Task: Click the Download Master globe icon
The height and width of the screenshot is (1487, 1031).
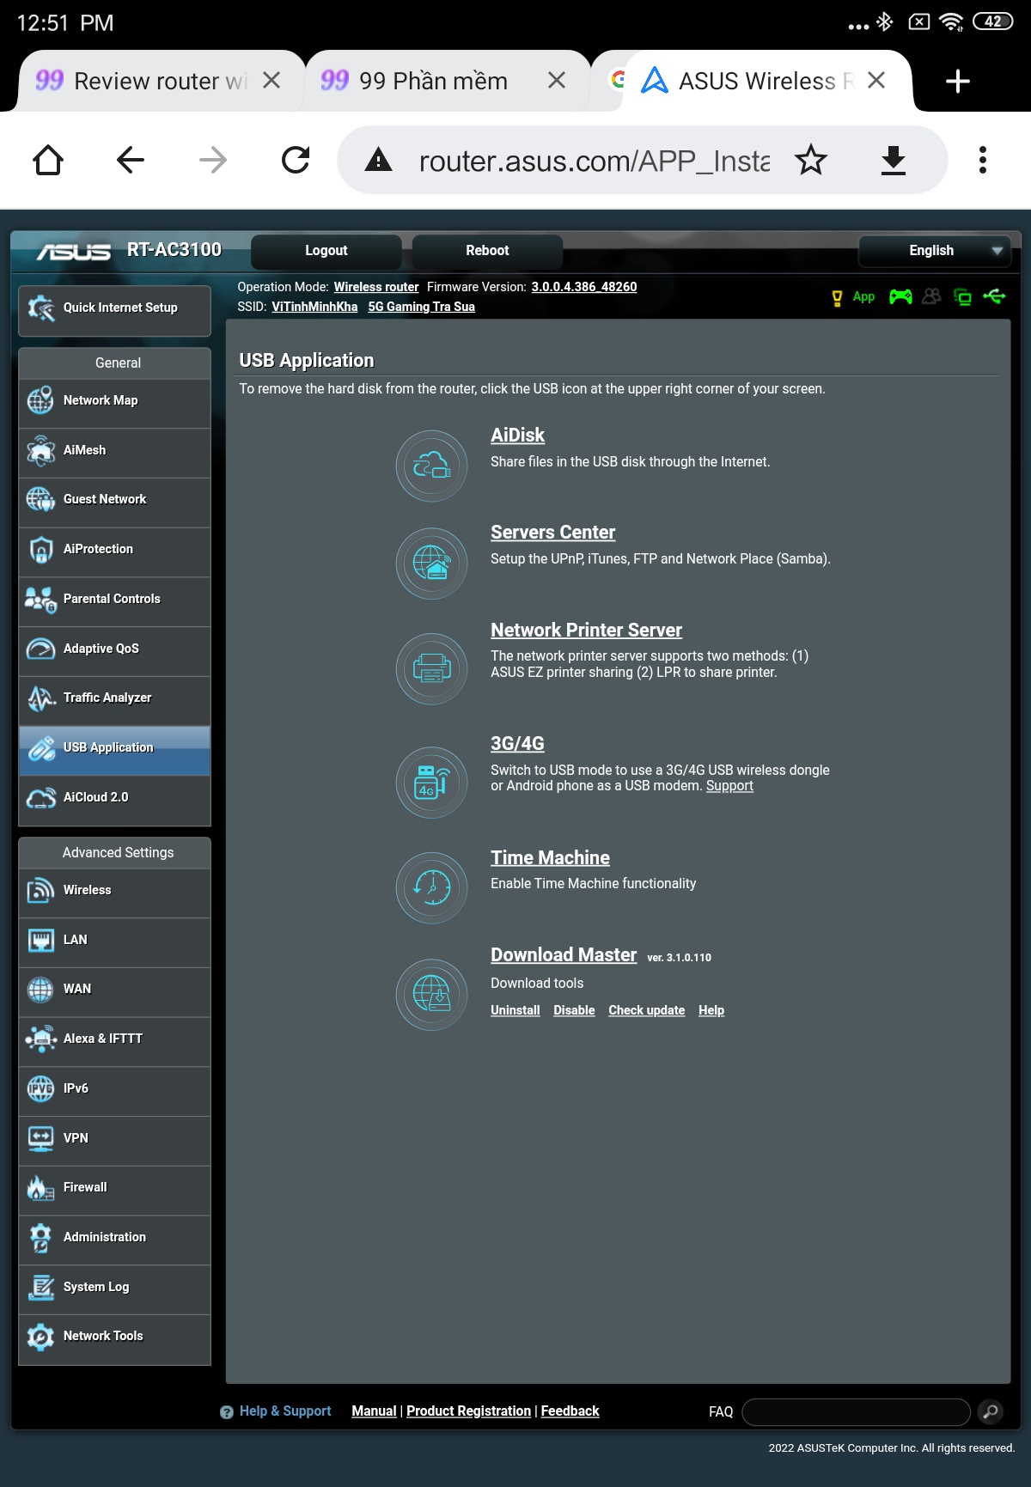Action: [x=431, y=994]
